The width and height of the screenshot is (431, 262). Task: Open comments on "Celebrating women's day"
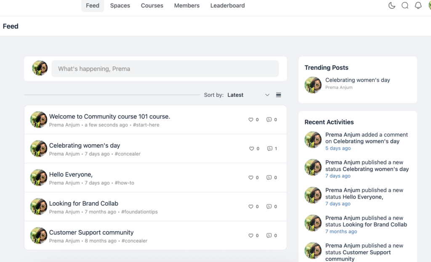coord(269,148)
